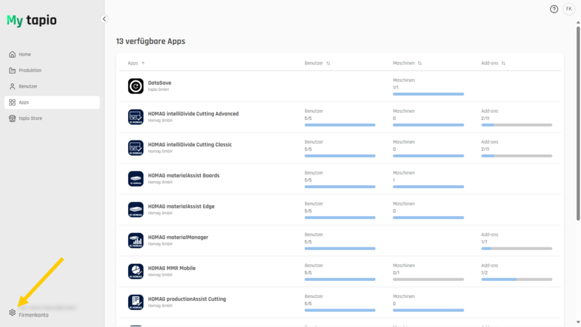Click the Produktion factory icon
The width and height of the screenshot is (581, 327).
(x=13, y=71)
